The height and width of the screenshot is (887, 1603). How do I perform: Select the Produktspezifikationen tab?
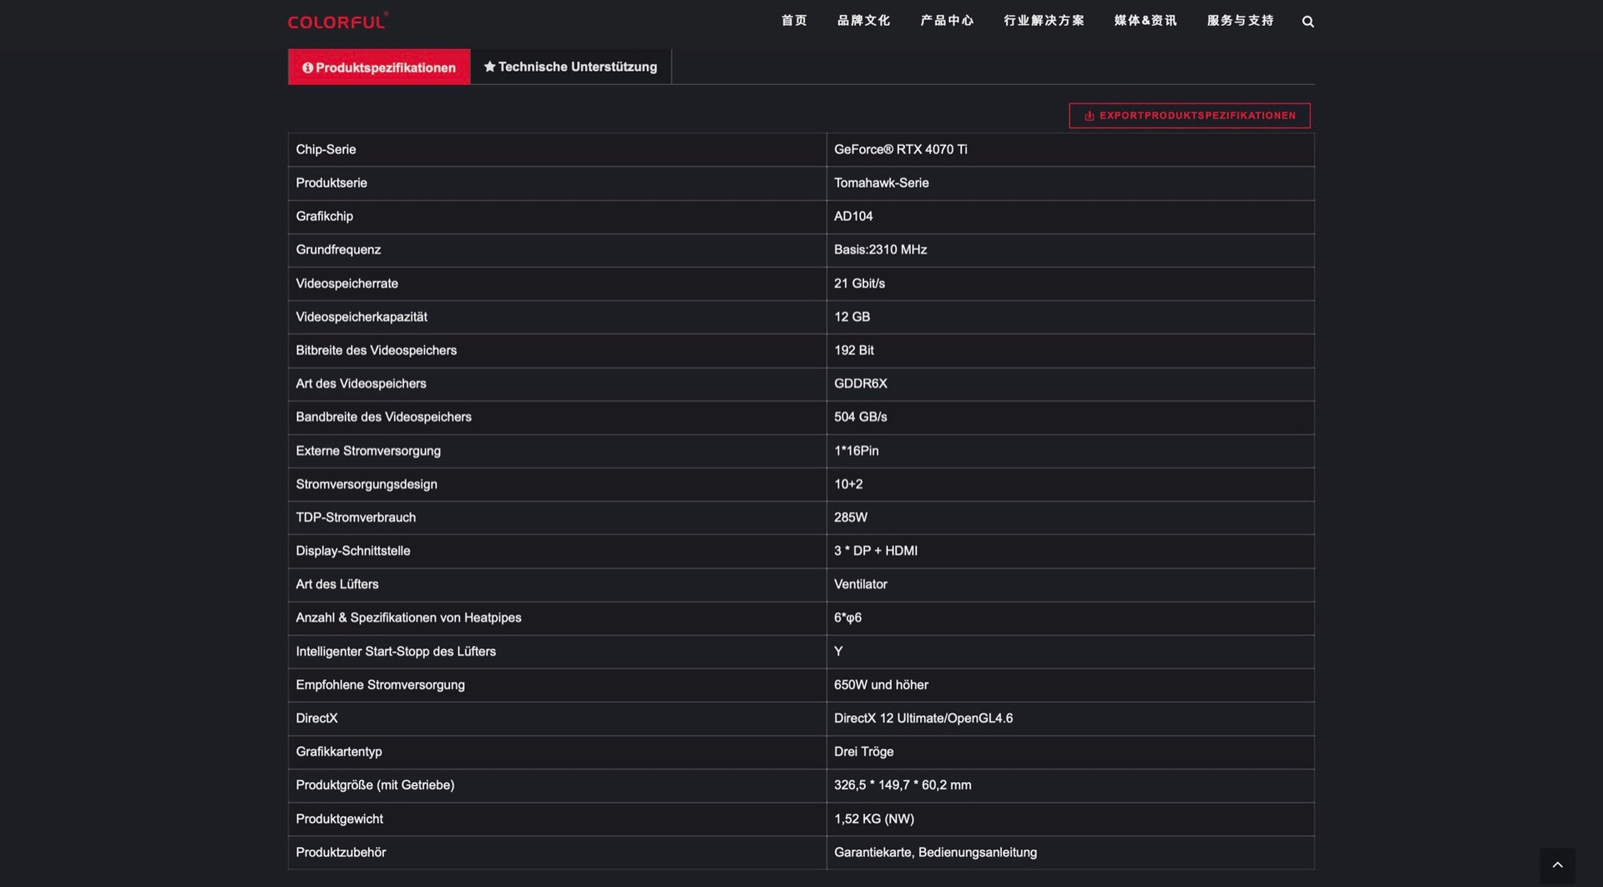379,67
